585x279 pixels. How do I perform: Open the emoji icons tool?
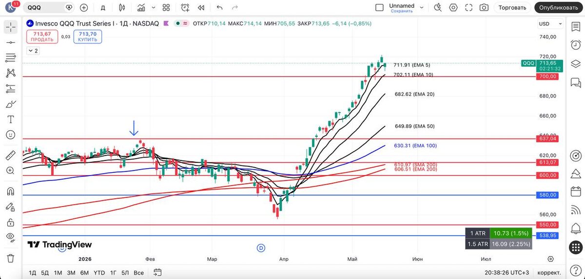coord(11,135)
